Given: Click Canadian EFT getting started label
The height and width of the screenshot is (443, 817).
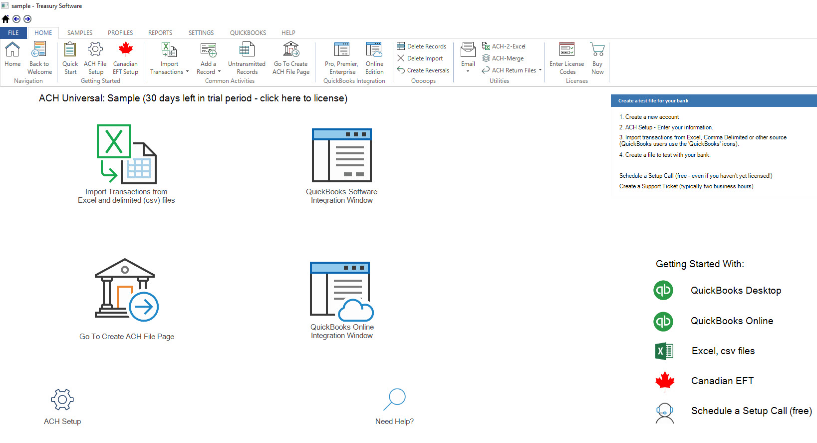Looking at the screenshot, I should (x=722, y=381).
